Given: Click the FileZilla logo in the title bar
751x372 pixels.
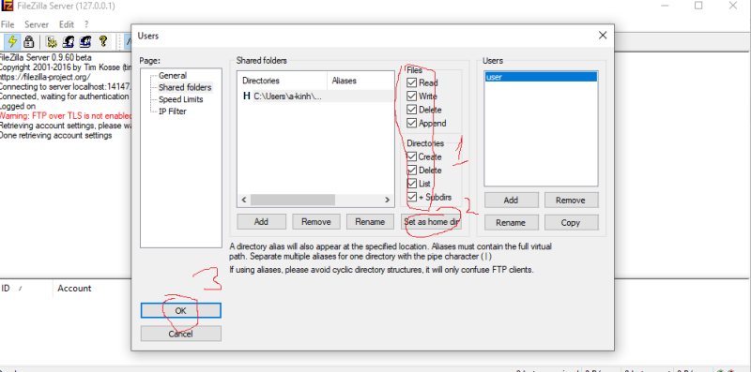Looking at the screenshot, I should point(7,7).
